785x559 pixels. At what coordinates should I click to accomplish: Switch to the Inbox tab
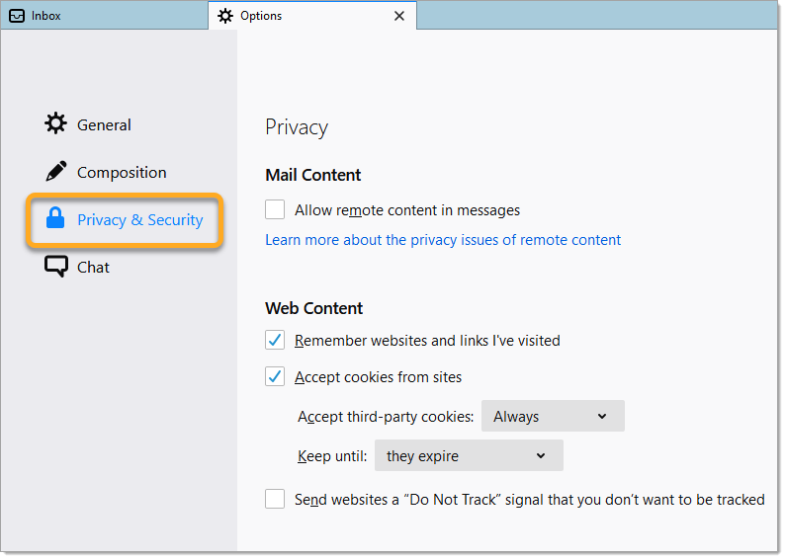click(46, 16)
